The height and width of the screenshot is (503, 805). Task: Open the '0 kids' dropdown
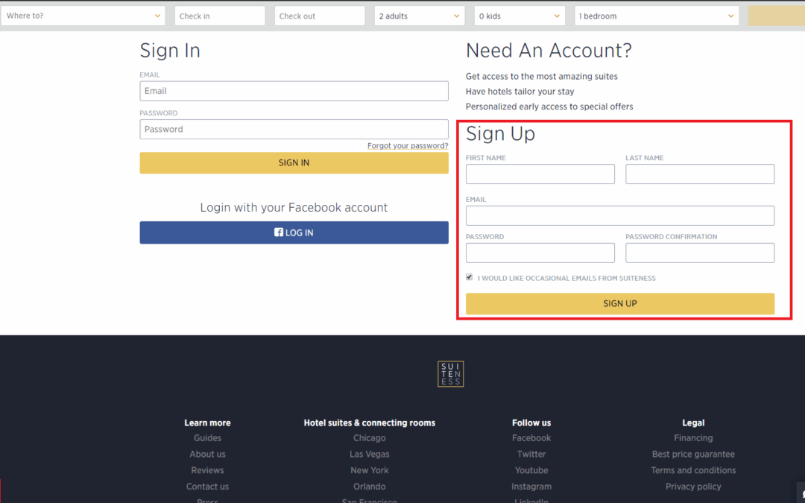point(520,16)
